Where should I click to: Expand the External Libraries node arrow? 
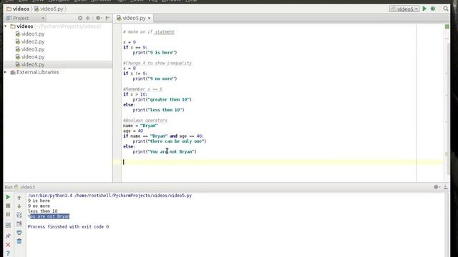[6, 72]
